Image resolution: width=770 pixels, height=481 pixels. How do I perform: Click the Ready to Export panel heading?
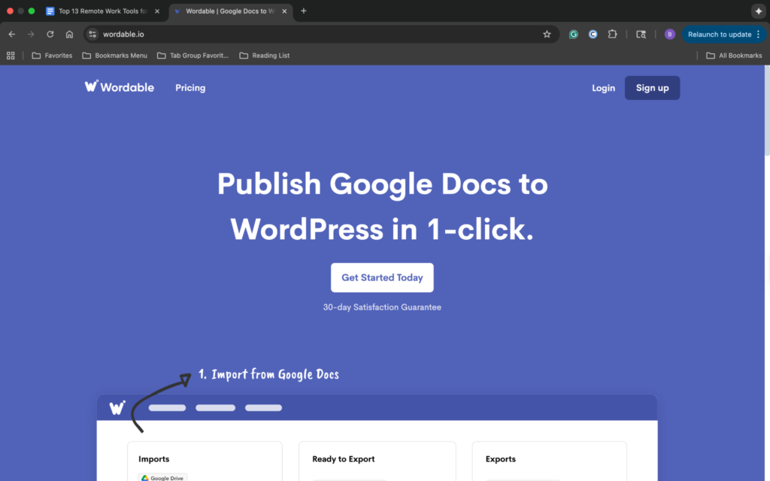coord(343,459)
